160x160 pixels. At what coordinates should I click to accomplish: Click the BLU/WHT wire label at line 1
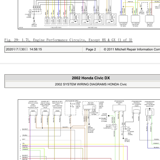[x=25, y=129]
